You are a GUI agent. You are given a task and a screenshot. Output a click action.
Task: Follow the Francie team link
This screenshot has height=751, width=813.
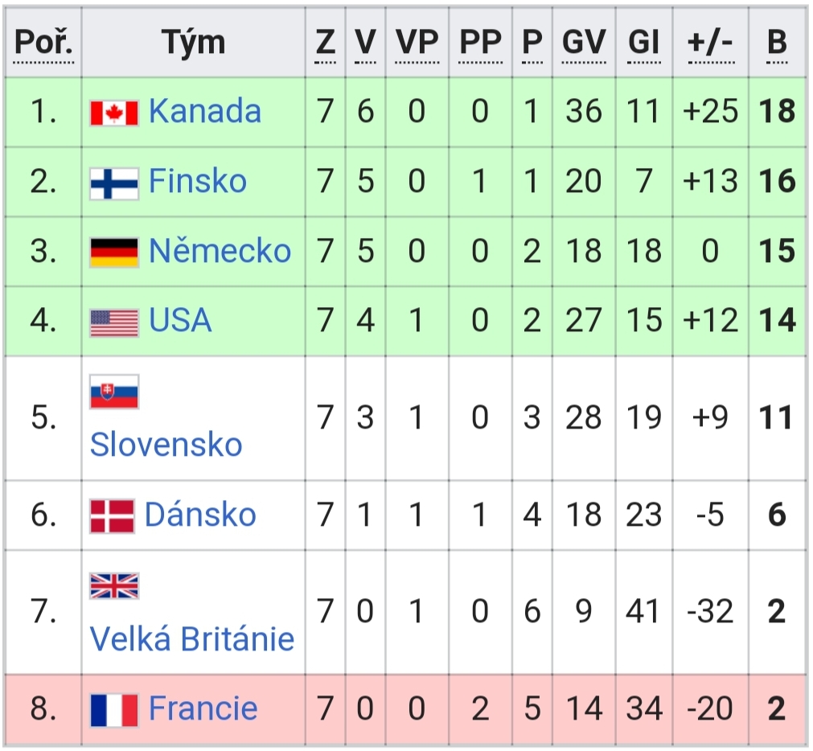click(x=203, y=708)
